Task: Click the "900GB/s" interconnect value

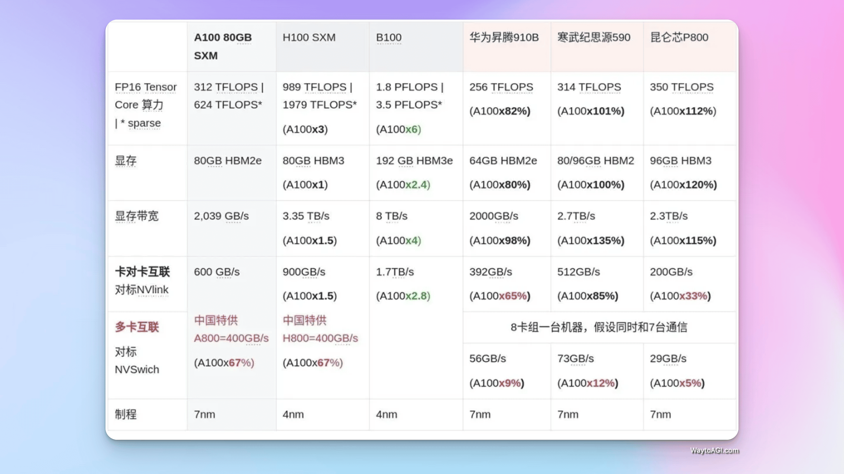Action: 304,272
